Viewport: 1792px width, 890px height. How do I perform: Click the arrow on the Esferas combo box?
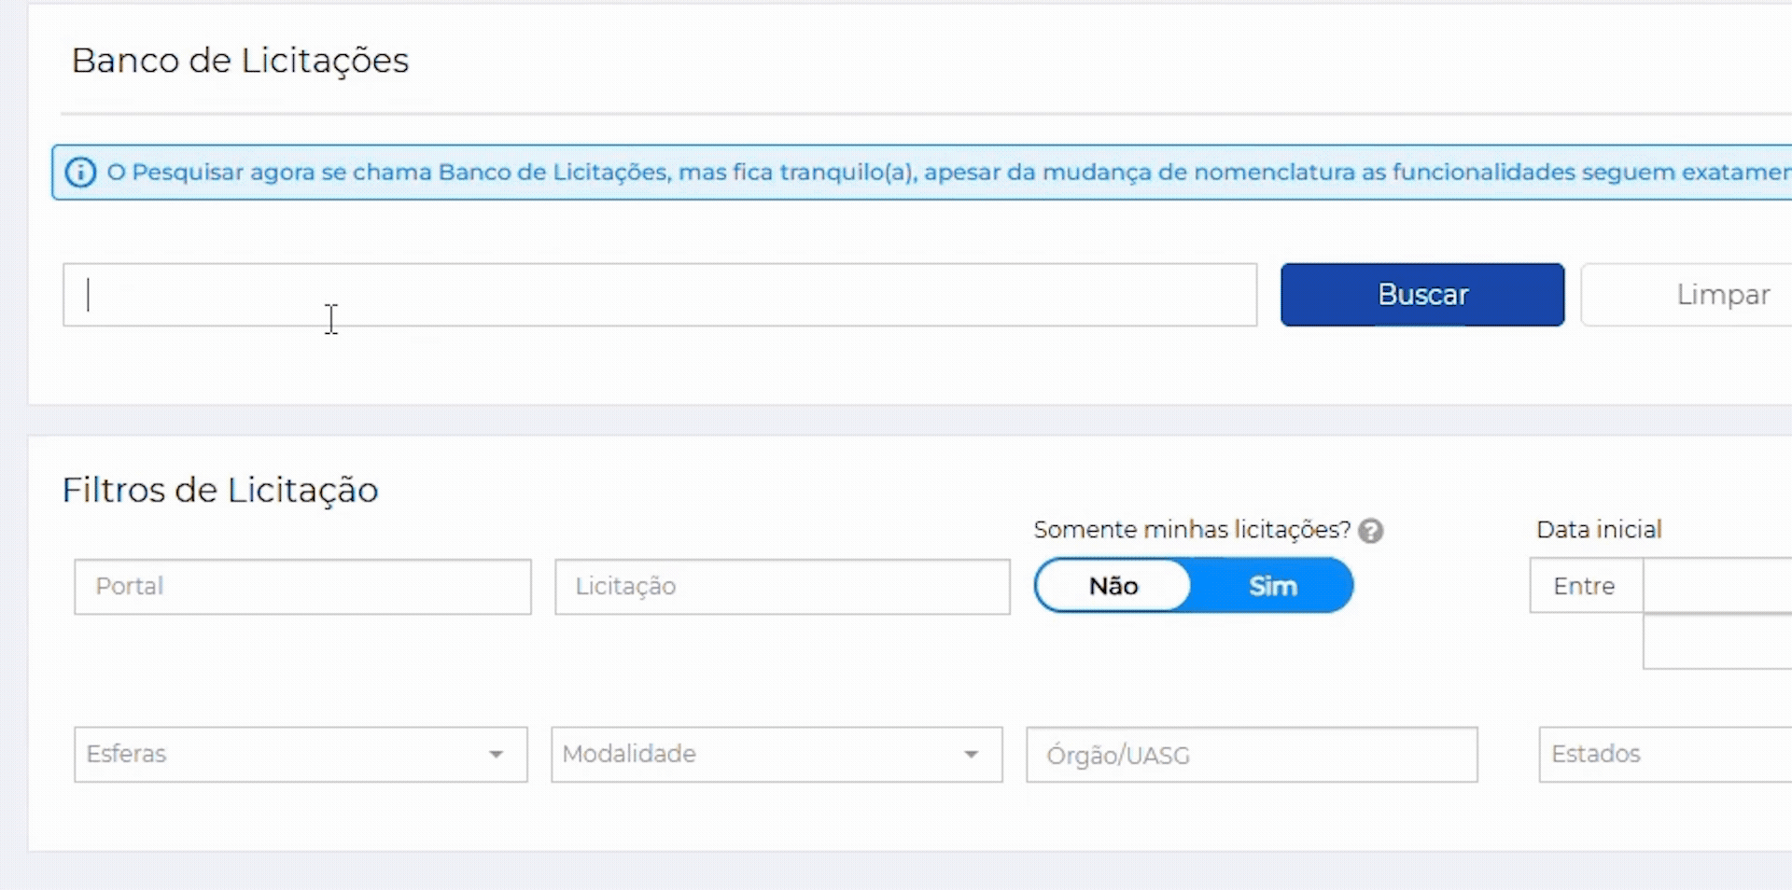497,754
